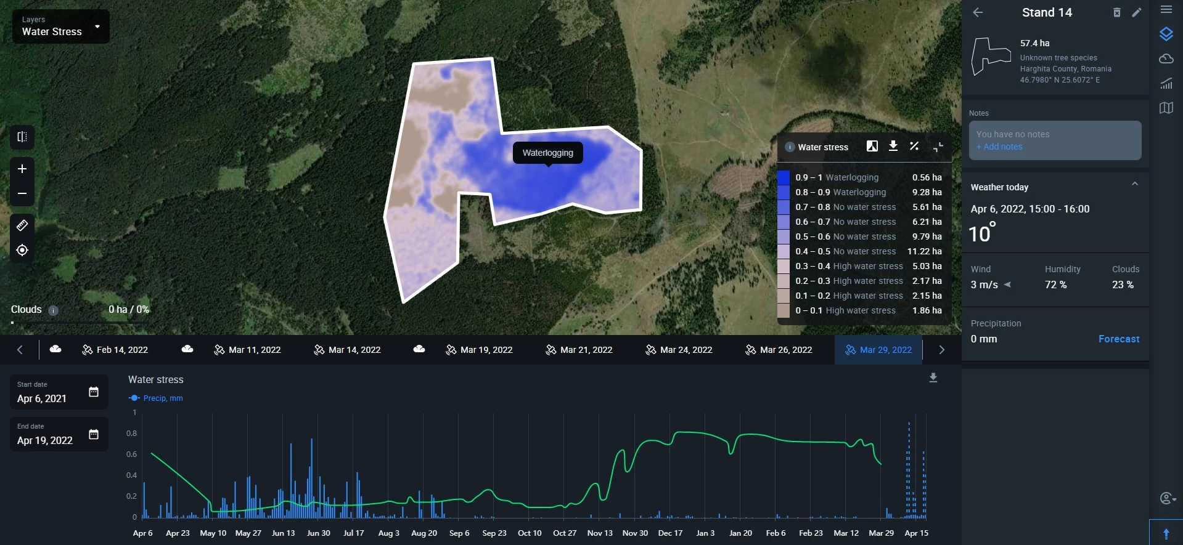Download the water stress legend data

pos(893,146)
